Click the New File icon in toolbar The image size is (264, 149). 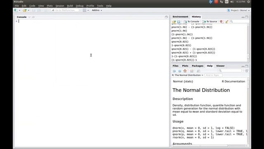16,10
